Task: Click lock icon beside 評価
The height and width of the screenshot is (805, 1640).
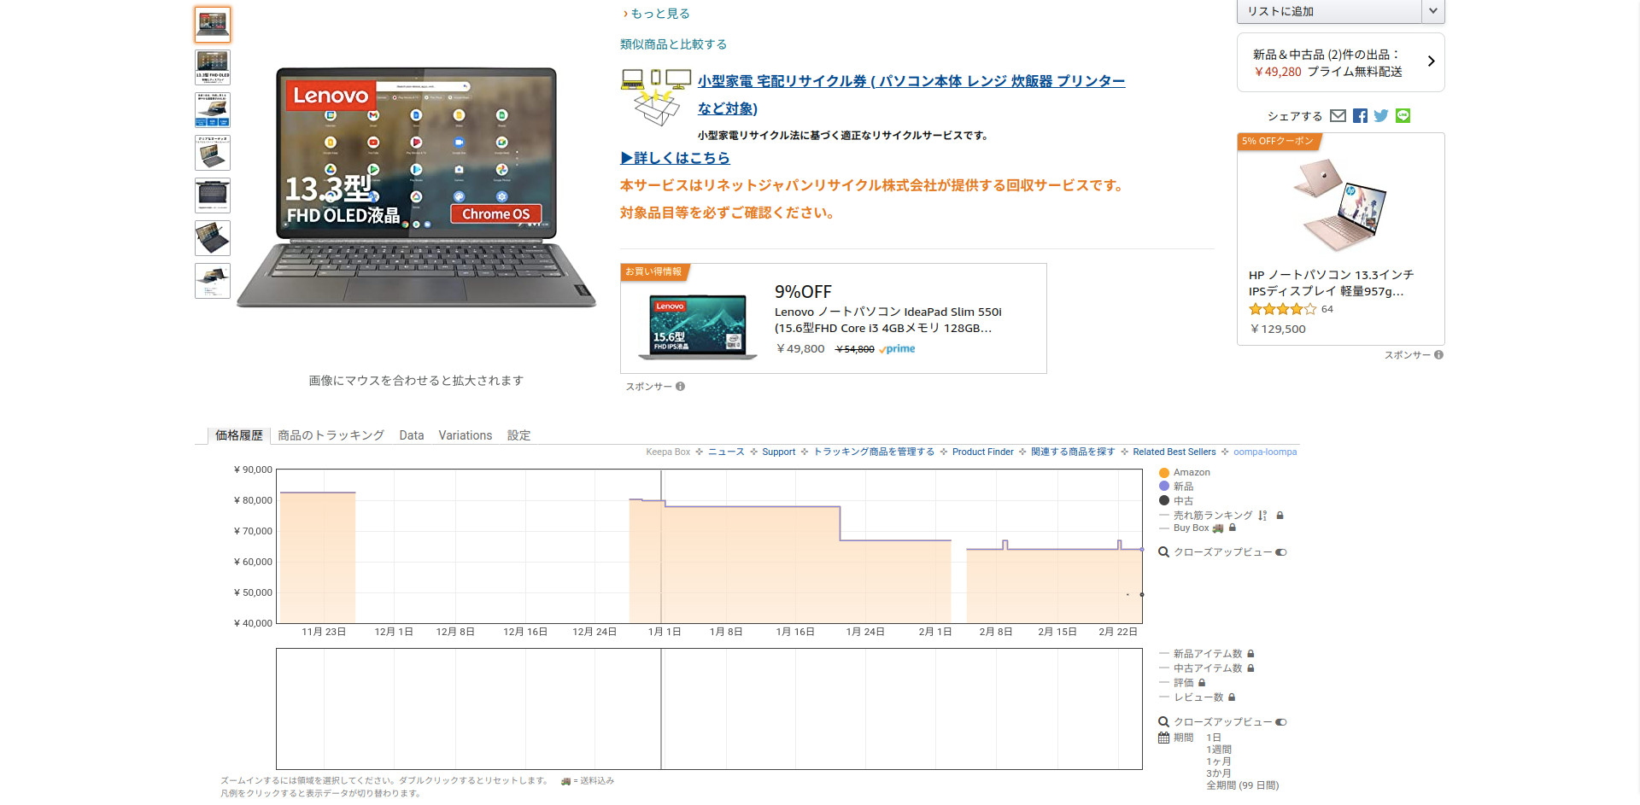Action: [1202, 683]
